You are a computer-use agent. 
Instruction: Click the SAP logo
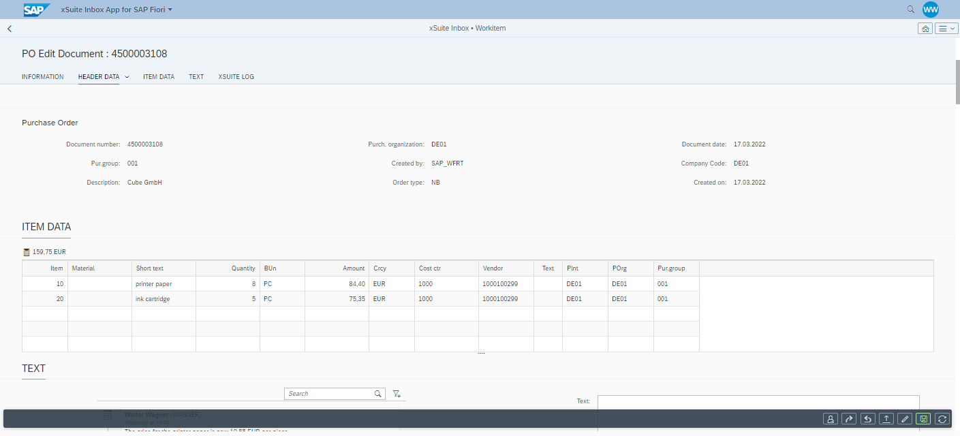click(x=37, y=10)
